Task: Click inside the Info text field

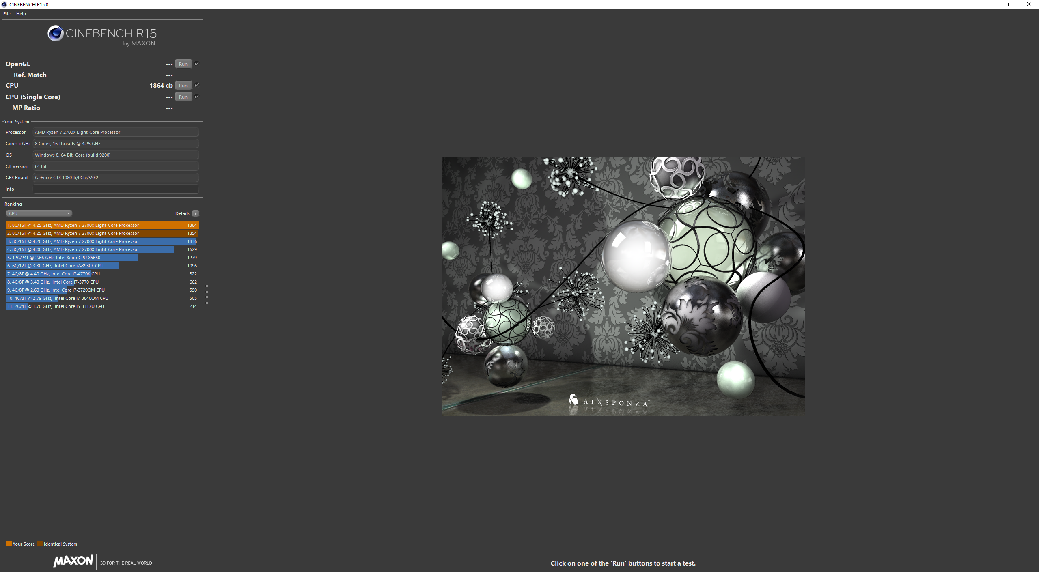Action: (x=115, y=188)
